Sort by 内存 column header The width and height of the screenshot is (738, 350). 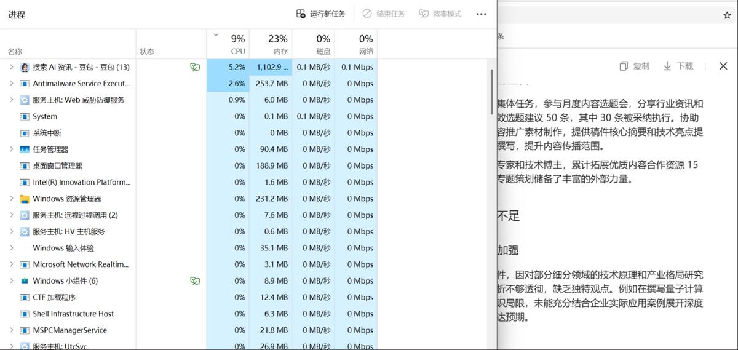pos(271,44)
